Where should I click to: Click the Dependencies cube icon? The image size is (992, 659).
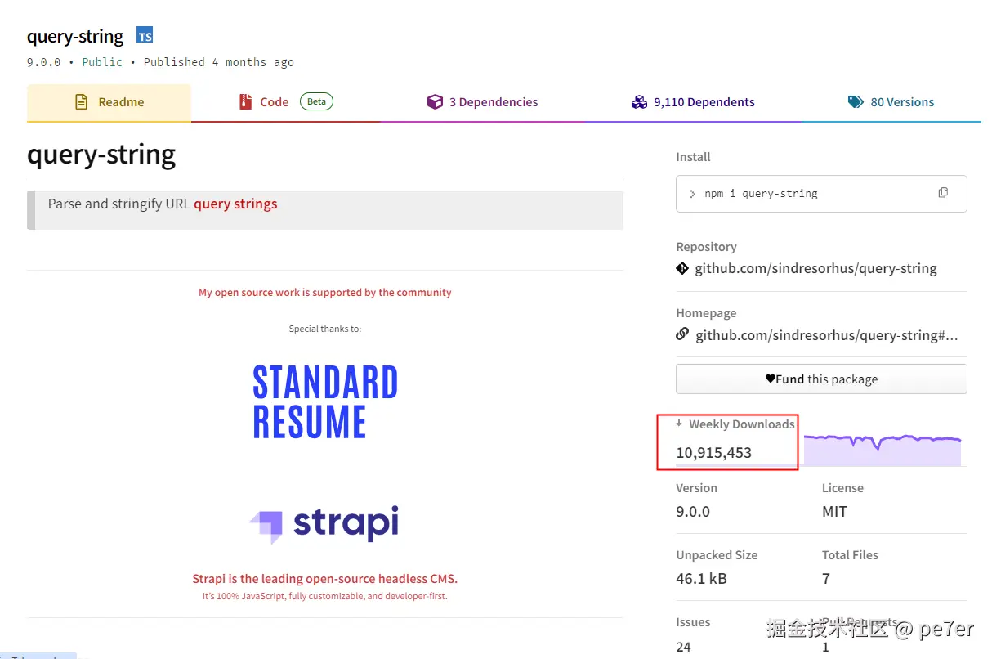[435, 102]
